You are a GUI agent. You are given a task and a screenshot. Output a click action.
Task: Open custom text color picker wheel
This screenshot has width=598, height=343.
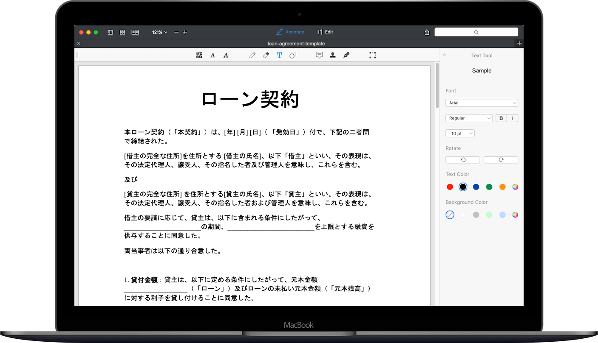coord(515,187)
